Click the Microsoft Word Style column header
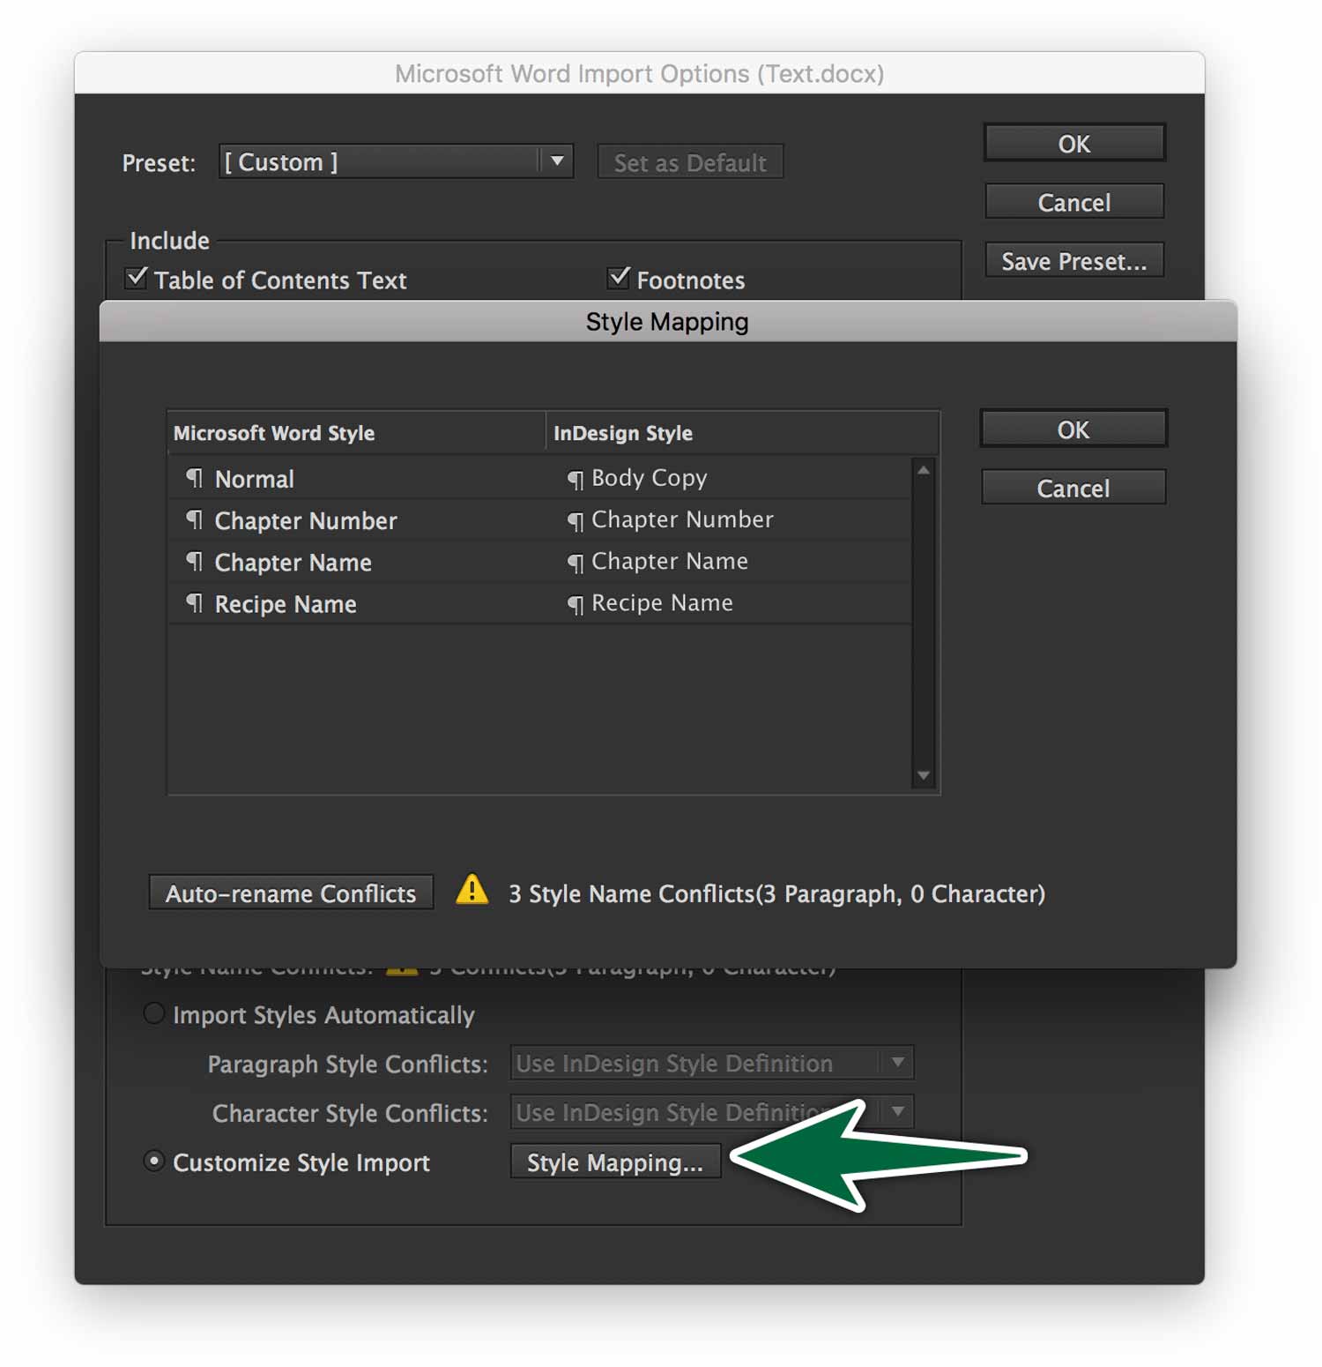This screenshot has width=1322, height=1367. (x=357, y=433)
